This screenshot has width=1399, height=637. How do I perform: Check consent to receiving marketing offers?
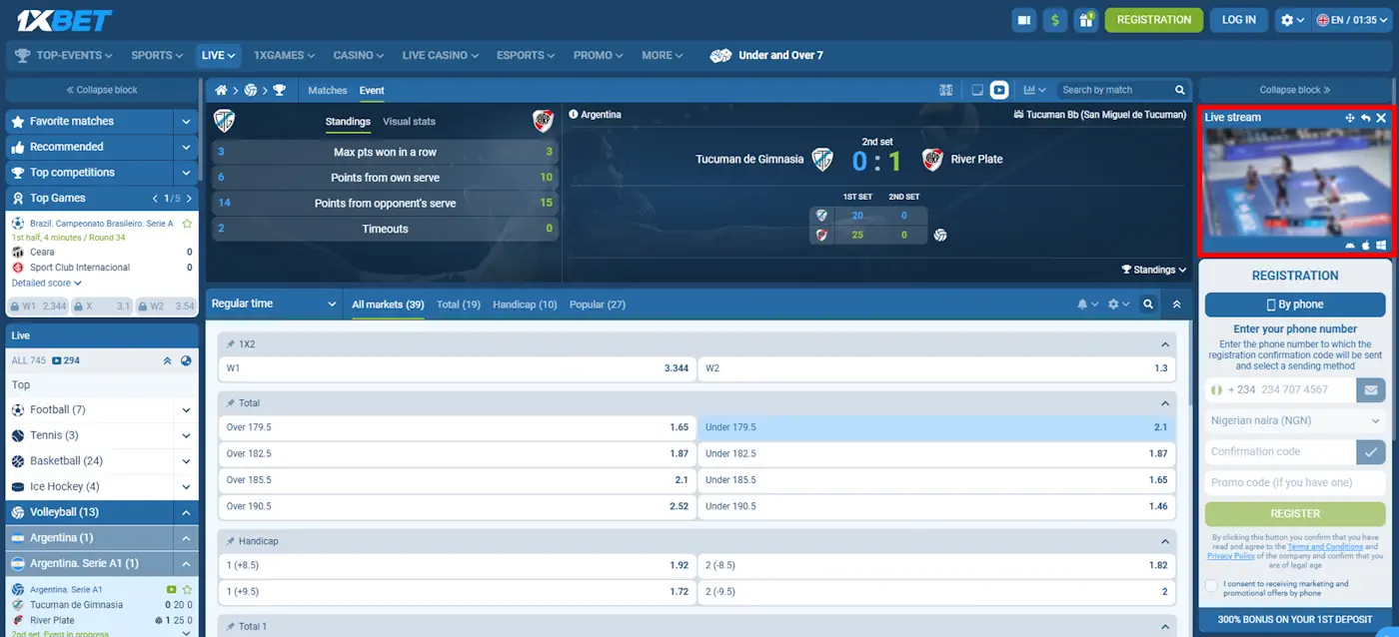point(1211,585)
